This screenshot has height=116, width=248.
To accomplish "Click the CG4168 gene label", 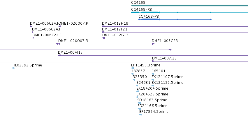I will coord(138,3).
